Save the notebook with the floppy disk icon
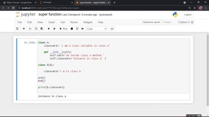This screenshot has width=209, height=117. [x=17, y=29]
